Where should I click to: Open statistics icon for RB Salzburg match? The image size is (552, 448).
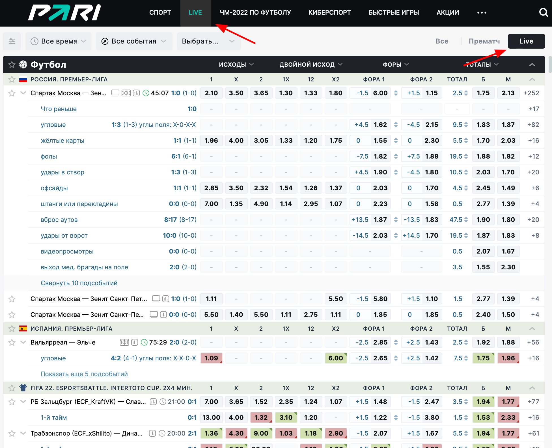tap(153, 402)
